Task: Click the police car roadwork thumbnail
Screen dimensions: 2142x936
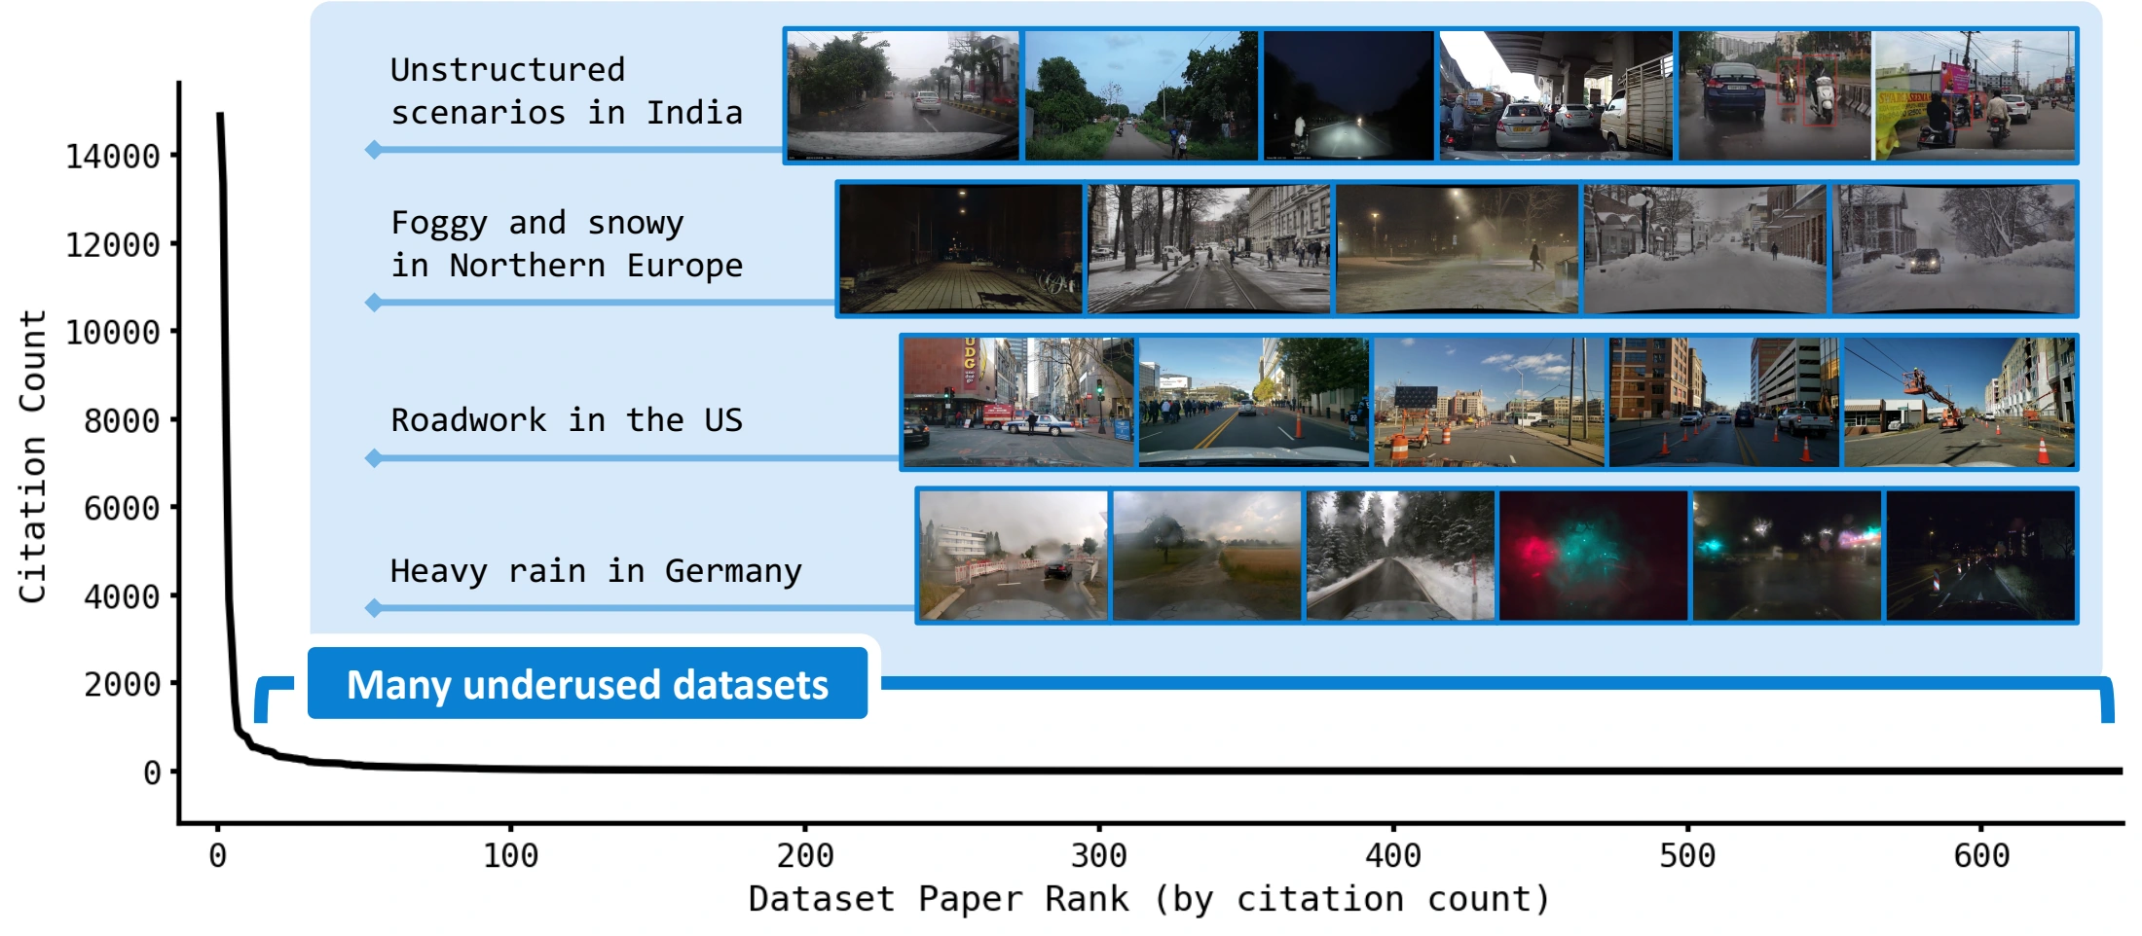Action: click(x=1018, y=403)
